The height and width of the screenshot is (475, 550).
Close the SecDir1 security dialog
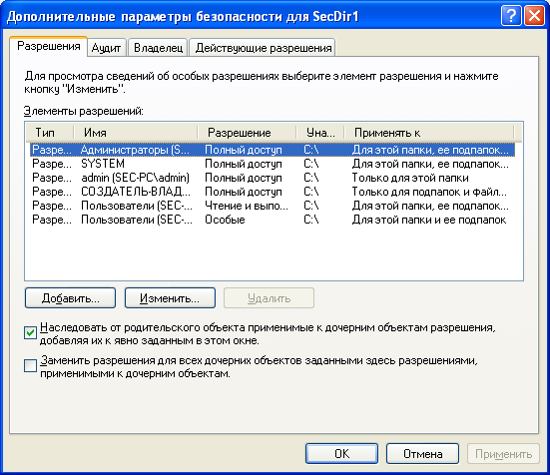tap(534, 16)
